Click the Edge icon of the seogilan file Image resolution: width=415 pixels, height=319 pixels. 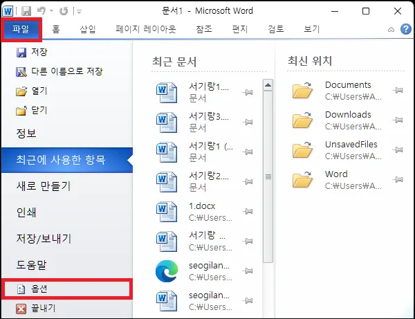(x=167, y=271)
